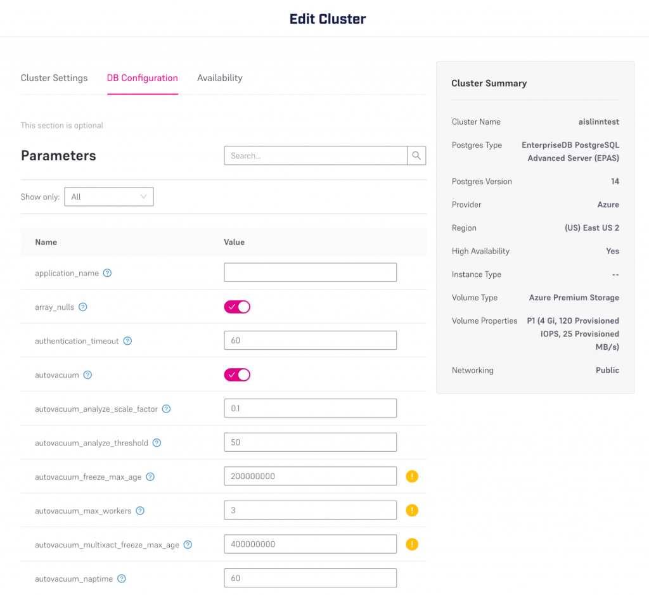Screen dimensions: 649x595
Task: Disable the autovacuum toggle
Action: (237, 375)
